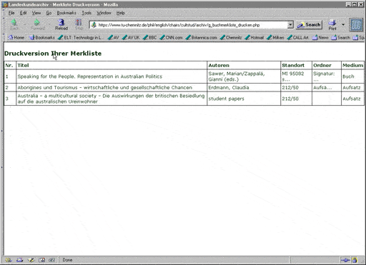Click the Address Book icon in status bar
This screenshot has width=366, height=265.
point(41,260)
